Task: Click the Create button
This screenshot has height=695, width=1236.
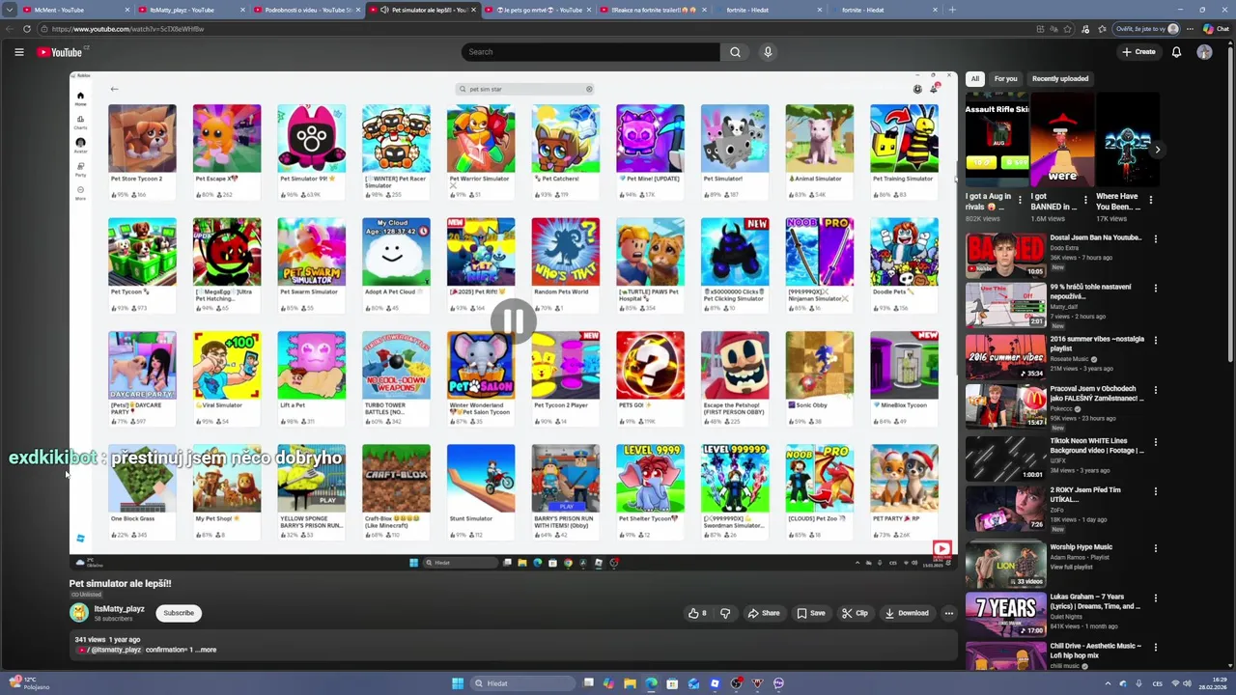Action: (x=1138, y=52)
